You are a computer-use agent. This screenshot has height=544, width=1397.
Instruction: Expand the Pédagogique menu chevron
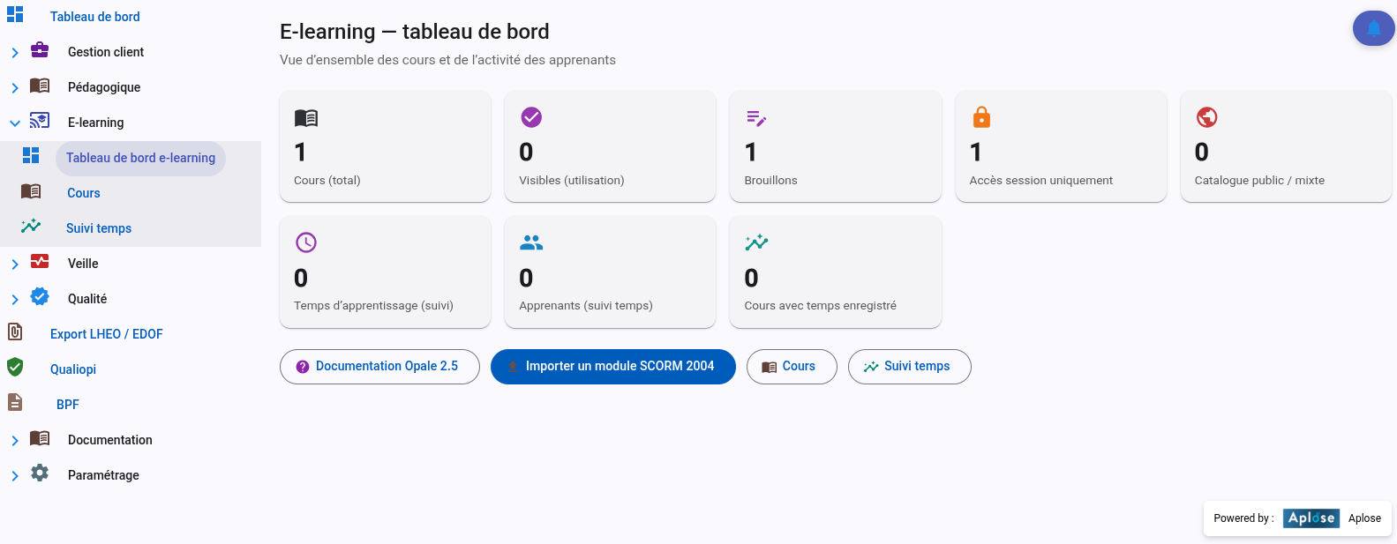pos(15,88)
